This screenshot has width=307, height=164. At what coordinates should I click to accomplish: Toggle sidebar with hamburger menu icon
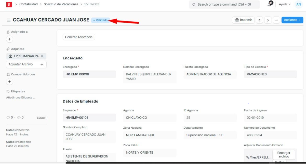(8, 20)
